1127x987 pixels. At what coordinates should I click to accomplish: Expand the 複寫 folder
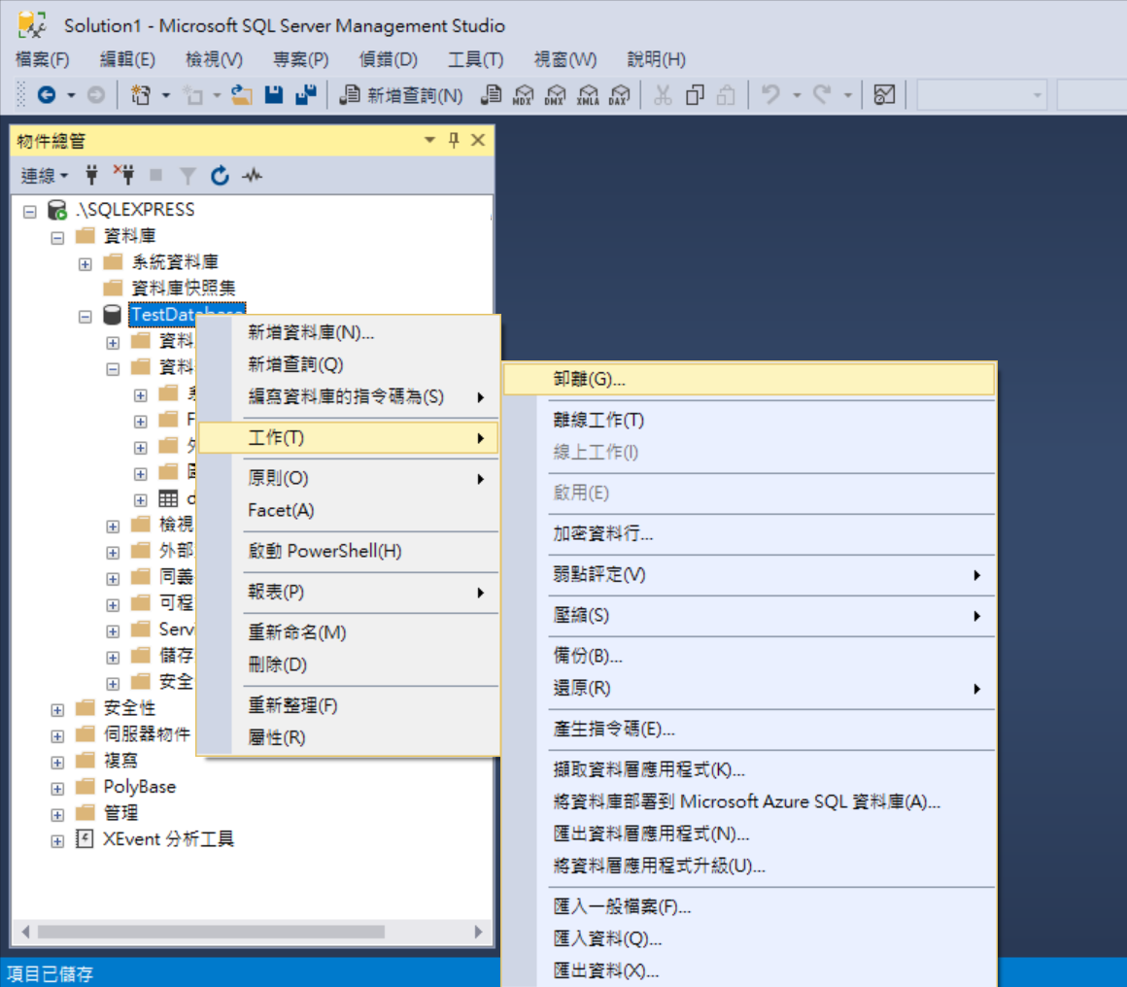pyautogui.click(x=57, y=763)
